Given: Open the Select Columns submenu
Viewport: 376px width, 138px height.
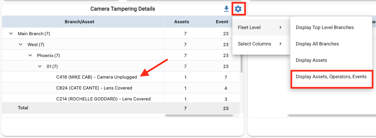Looking at the screenshot, I should tap(260, 44).
